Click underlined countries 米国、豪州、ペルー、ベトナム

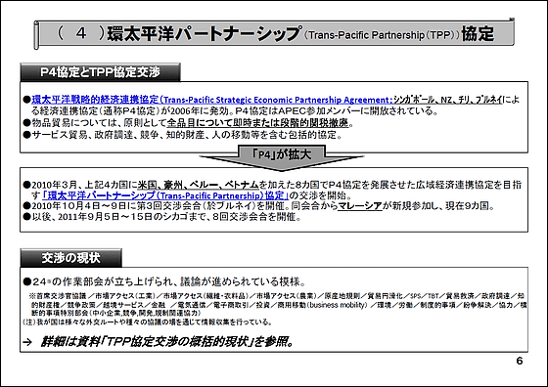[198, 185]
